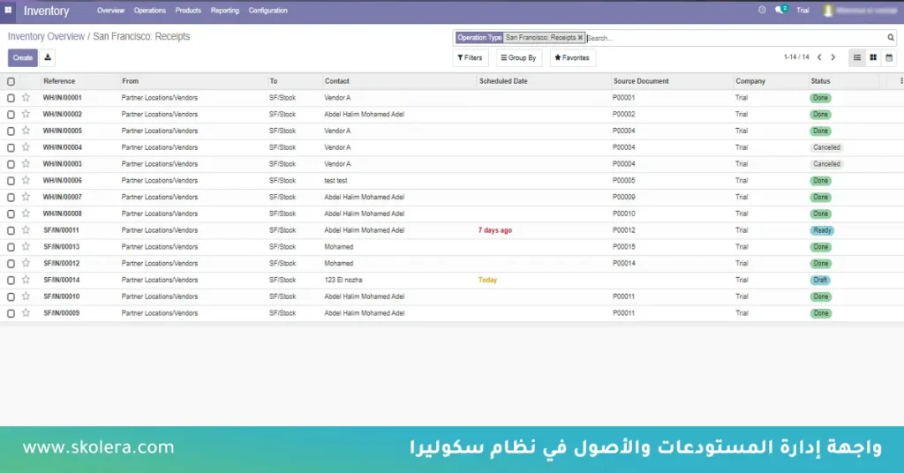The width and height of the screenshot is (904, 473).
Task: Go to previous page arrow
Action: click(819, 57)
